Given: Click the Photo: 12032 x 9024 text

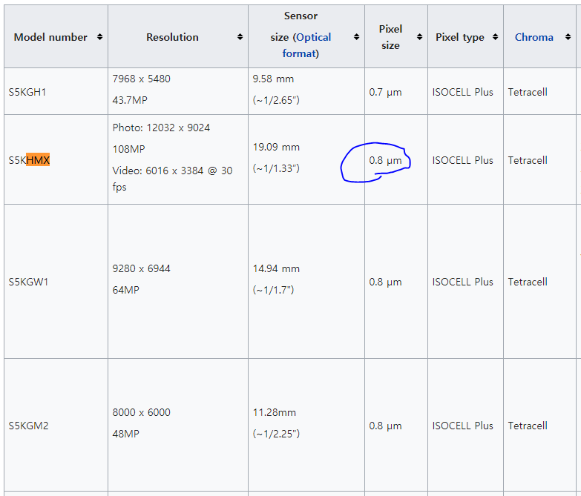Looking at the screenshot, I should click(161, 128).
